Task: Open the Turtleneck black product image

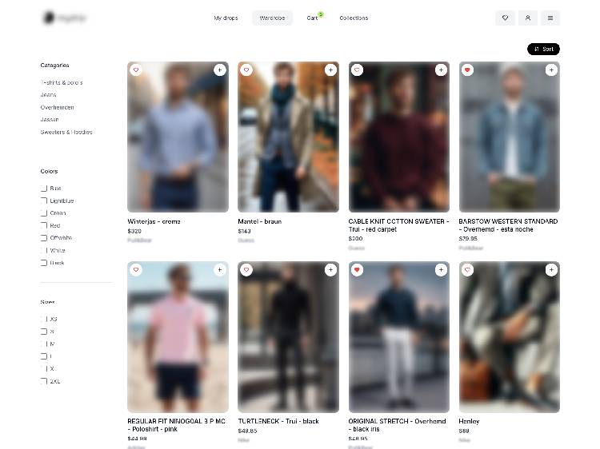Action: 288,337
